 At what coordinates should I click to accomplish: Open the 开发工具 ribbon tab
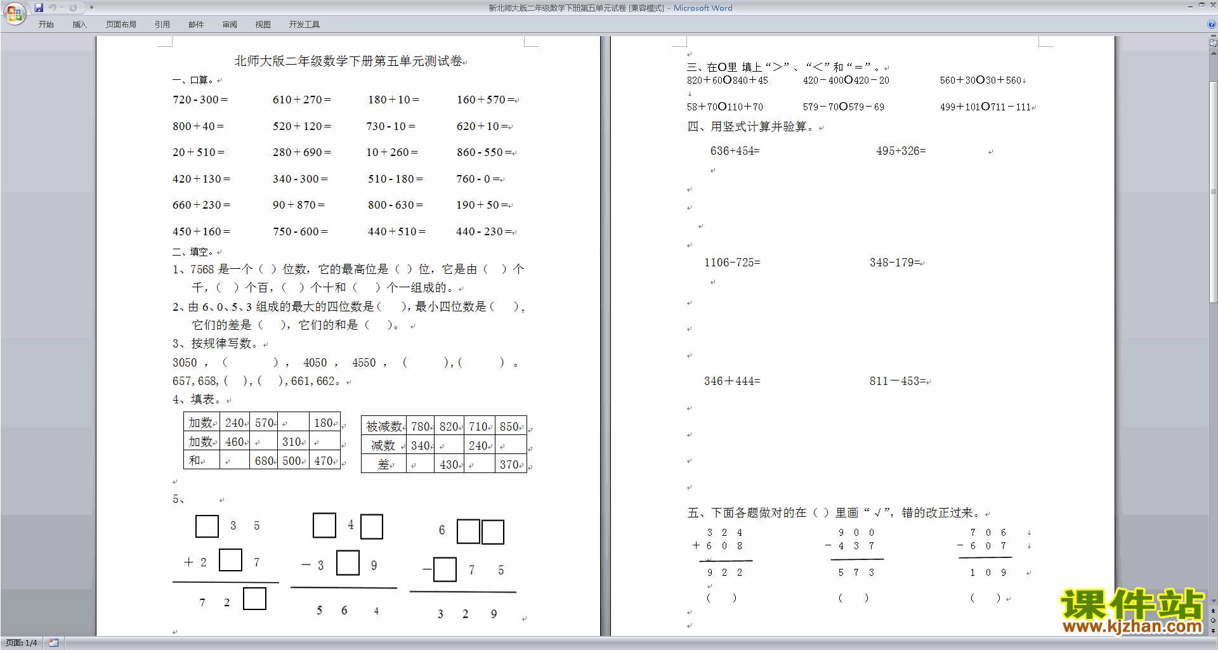tap(304, 25)
